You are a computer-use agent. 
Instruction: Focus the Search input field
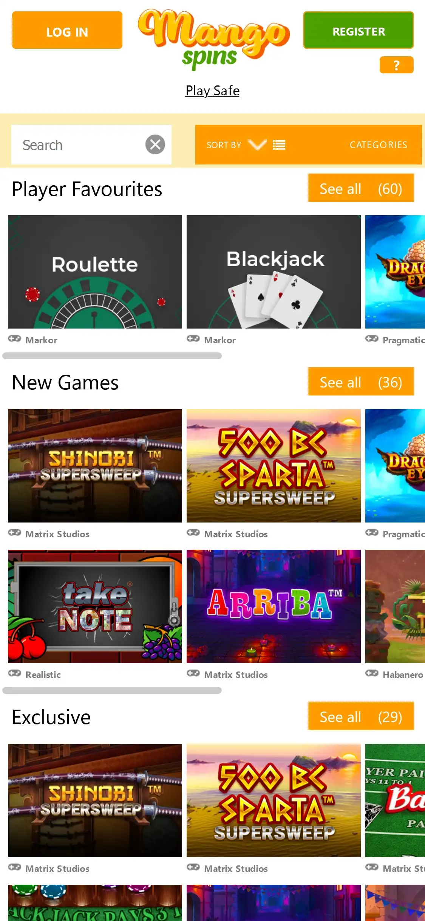pos(78,145)
